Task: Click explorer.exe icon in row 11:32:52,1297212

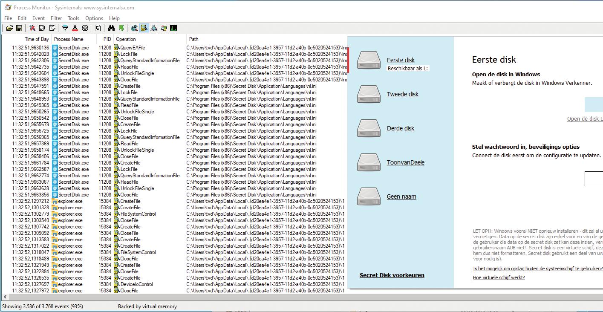Action: pos(55,201)
